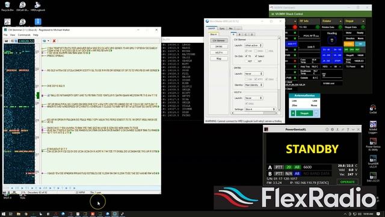The width and height of the screenshot is (385, 217).
Task: Click the red status indicator in Shack Control
Action: [295, 27]
